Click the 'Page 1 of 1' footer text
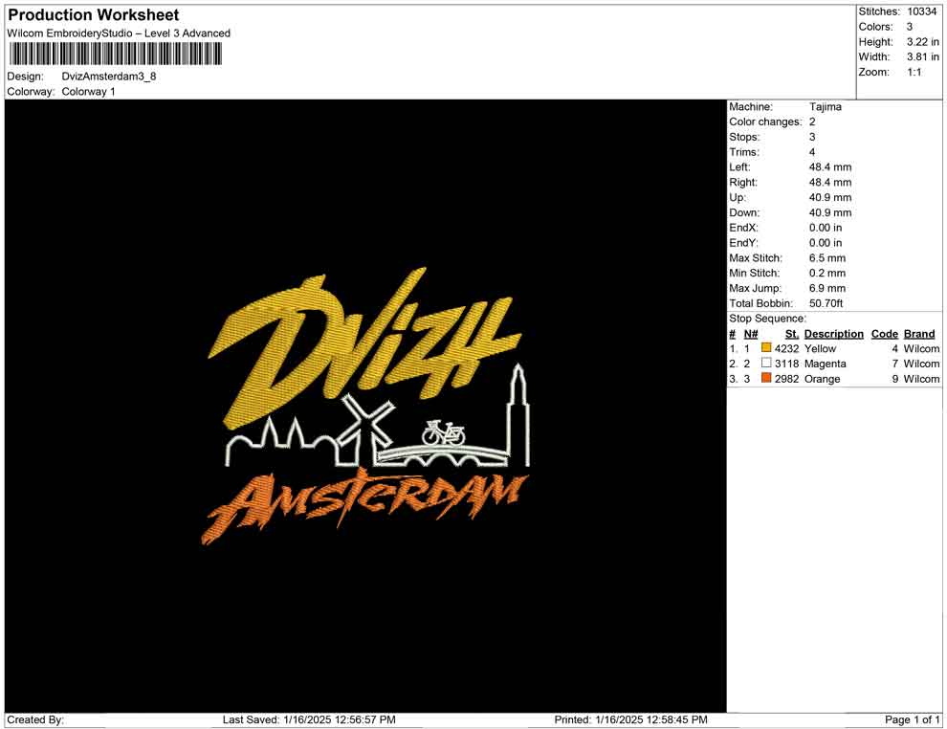The width and height of the screenshot is (947, 729). coord(912,719)
